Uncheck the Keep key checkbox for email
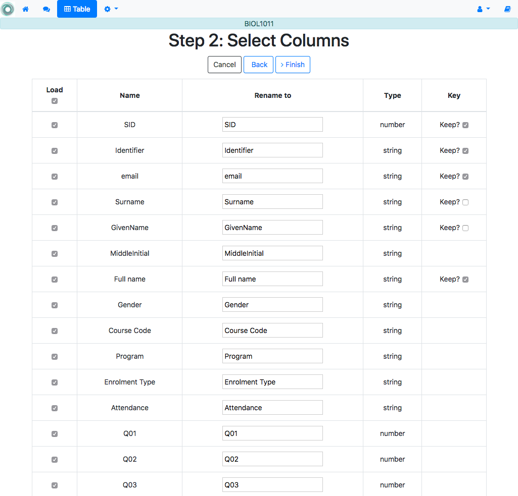This screenshot has width=518, height=496. click(465, 177)
